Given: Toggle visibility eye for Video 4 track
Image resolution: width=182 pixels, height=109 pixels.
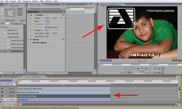Looking at the screenshot, I should click(2, 89).
